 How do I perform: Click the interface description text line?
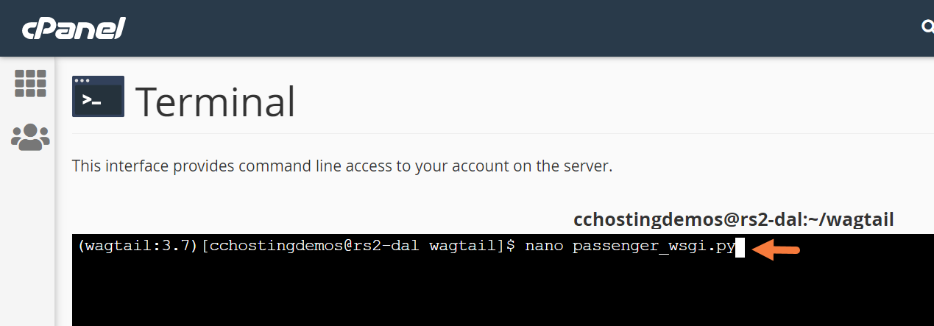(342, 166)
